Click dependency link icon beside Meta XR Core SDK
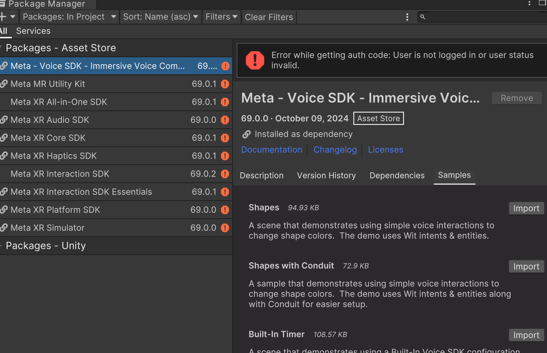 4,138
